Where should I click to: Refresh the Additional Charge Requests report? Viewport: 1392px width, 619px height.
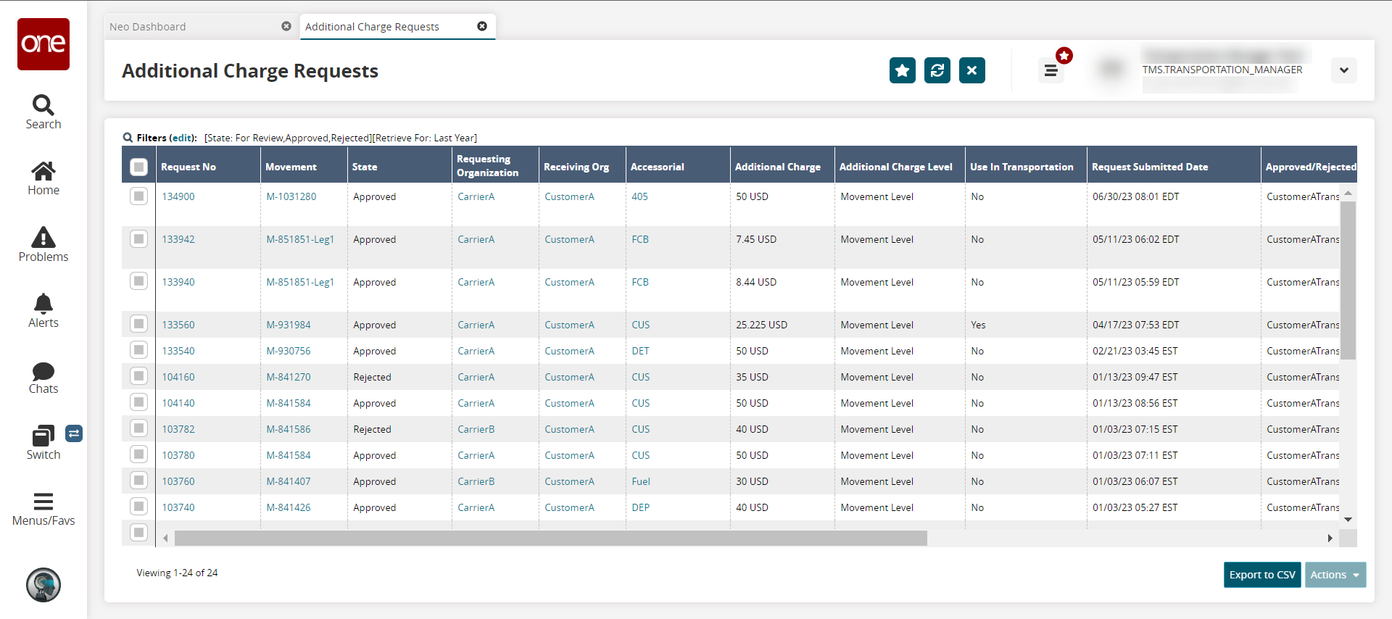(x=937, y=70)
